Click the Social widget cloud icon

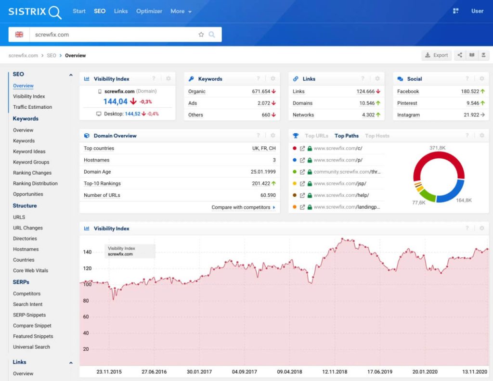click(x=400, y=78)
